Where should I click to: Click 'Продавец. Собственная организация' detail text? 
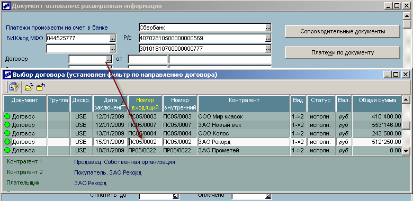click(x=124, y=162)
